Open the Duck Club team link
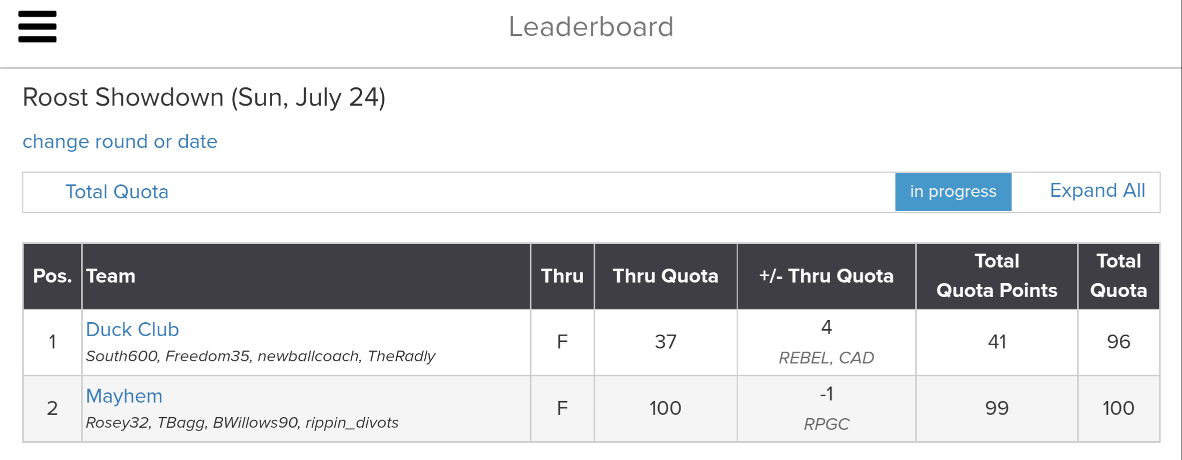Image resolution: width=1182 pixels, height=460 pixels. [132, 330]
